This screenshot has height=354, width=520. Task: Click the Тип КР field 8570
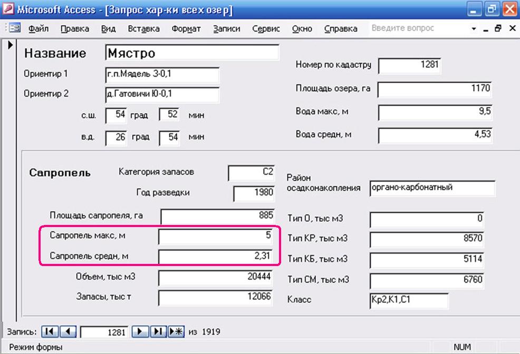point(427,239)
